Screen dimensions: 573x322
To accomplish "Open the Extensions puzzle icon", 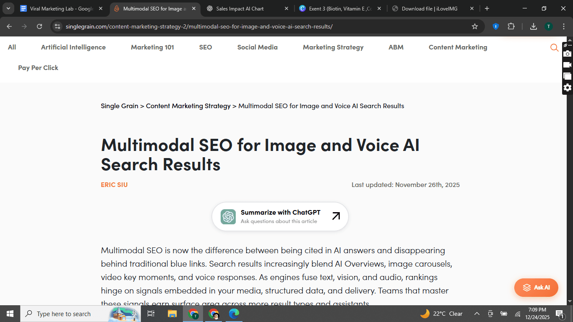I will [511, 26].
